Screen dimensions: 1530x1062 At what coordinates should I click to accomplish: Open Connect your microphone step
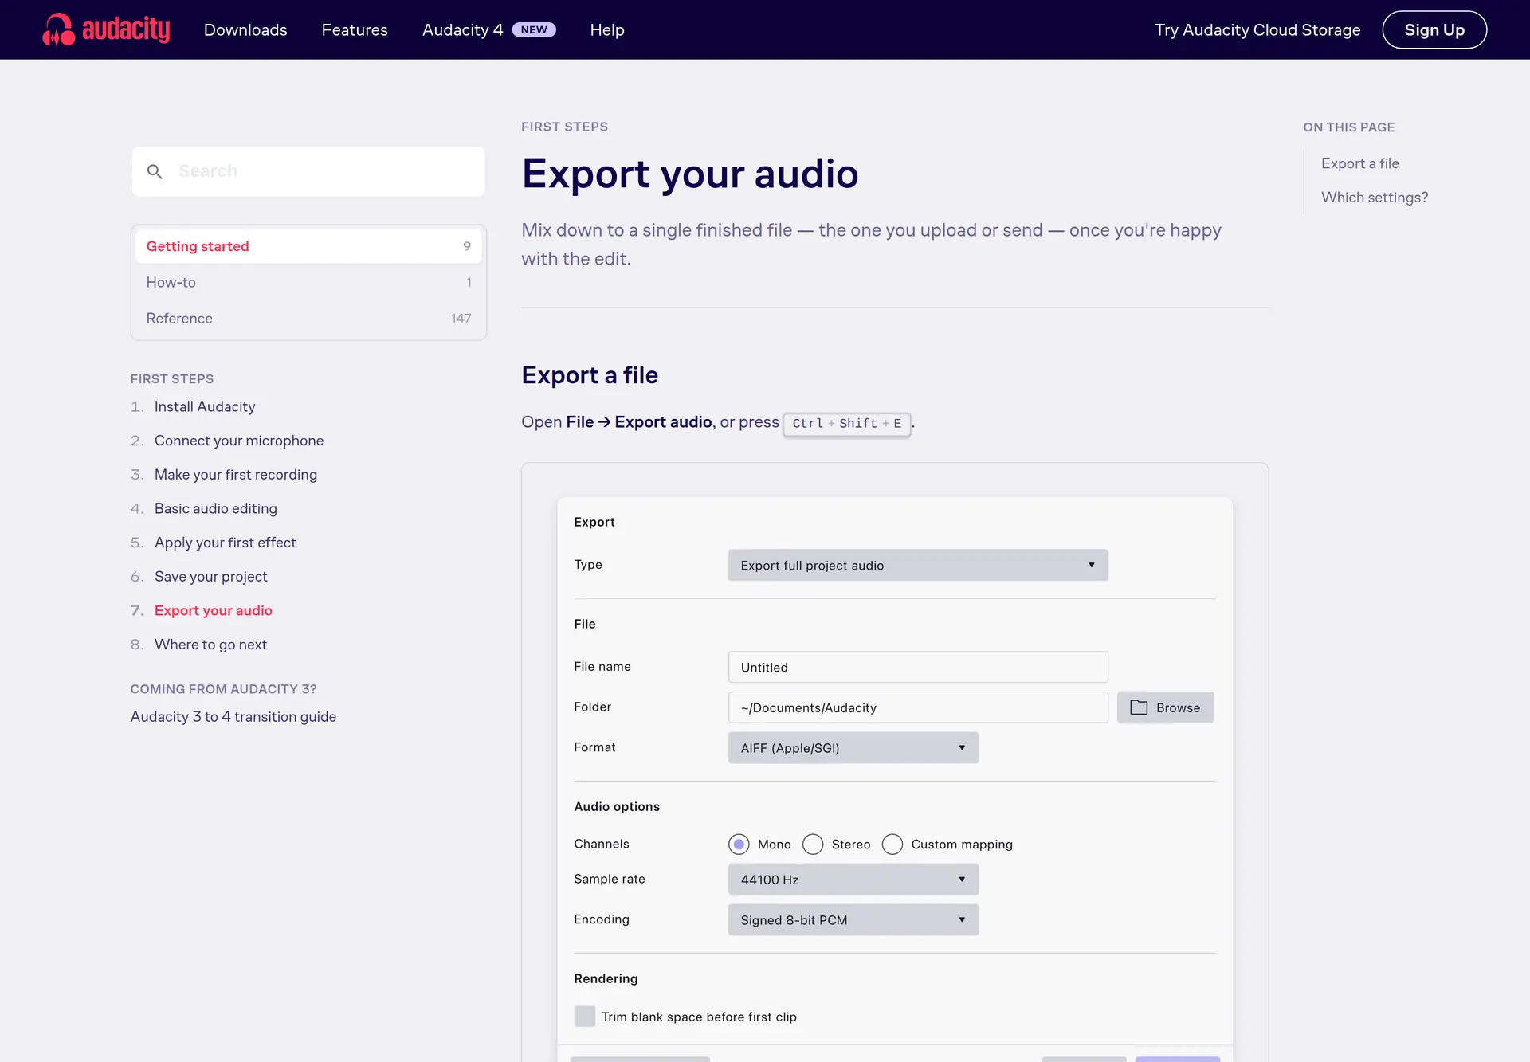click(239, 441)
